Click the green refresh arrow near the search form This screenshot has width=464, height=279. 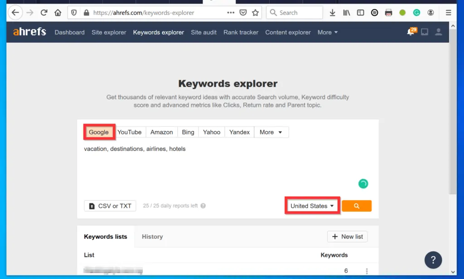[x=363, y=183]
